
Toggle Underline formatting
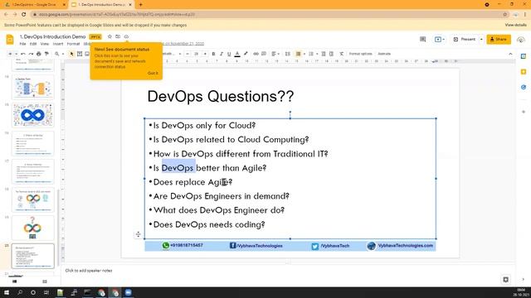click(229, 54)
